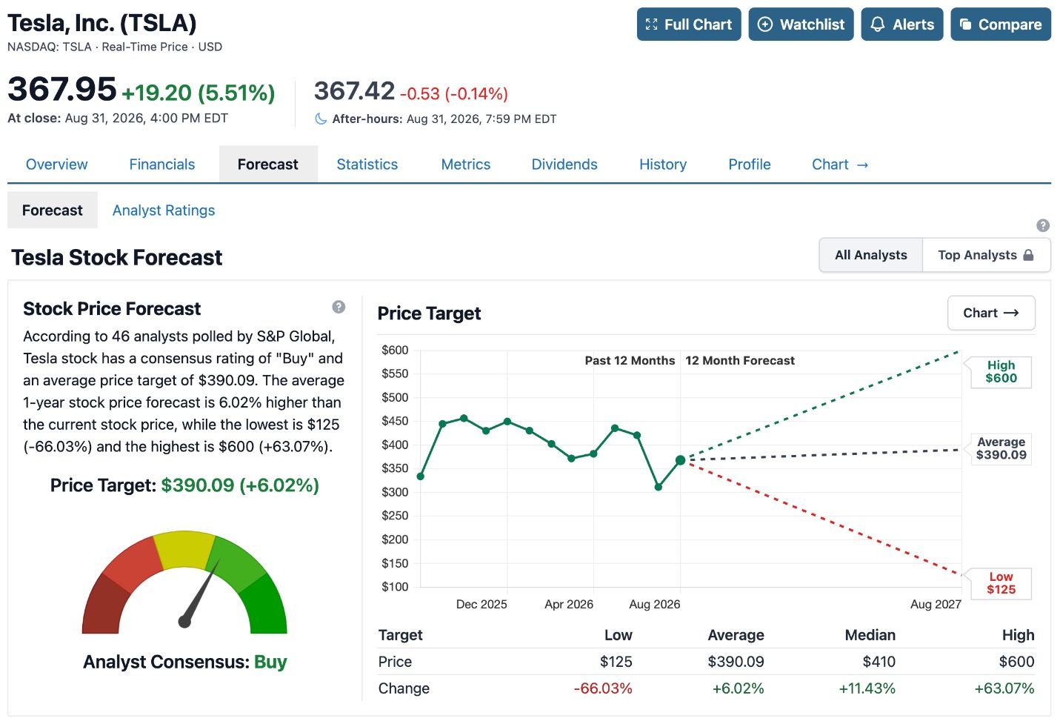Go to the Statistics tab
This screenshot has width=1060, height=724.
[x=367, y=165]
